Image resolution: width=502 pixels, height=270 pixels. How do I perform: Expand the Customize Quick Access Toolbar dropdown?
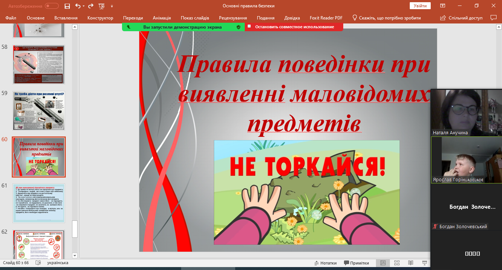click(112, 6)
